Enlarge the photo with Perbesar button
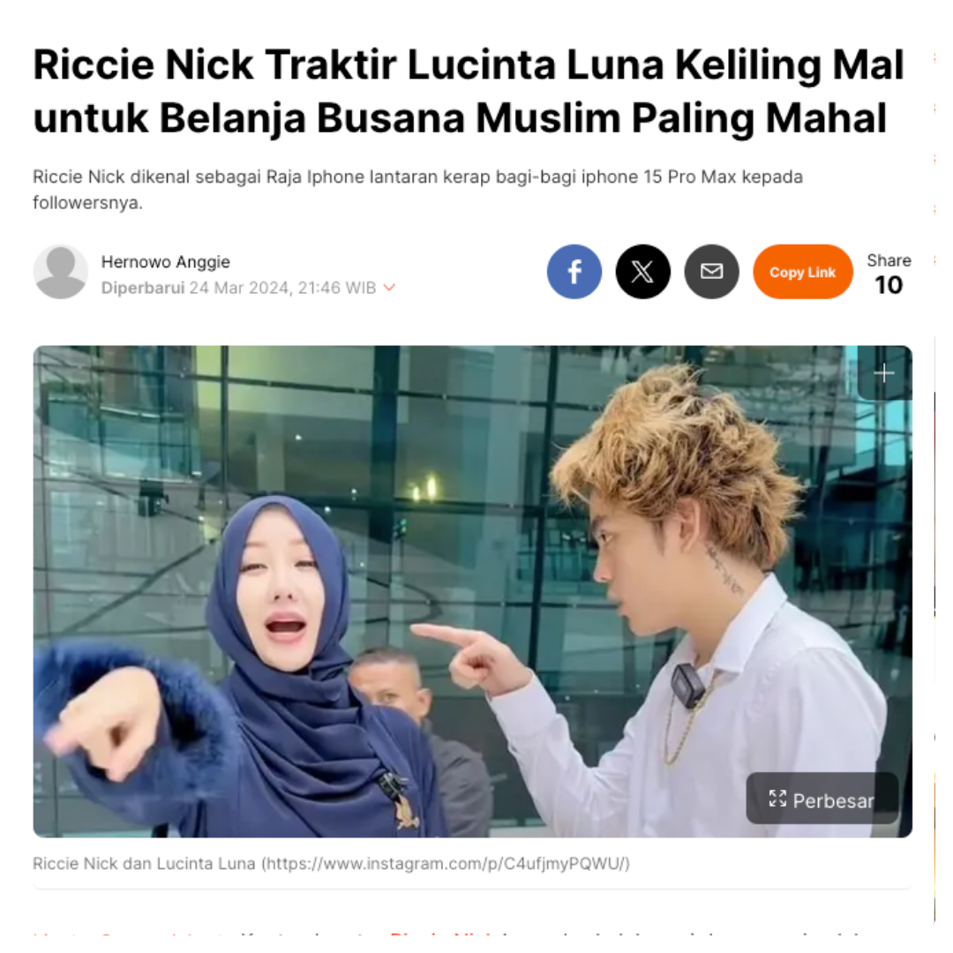953x953 pixels. click(x=822, y=799)
